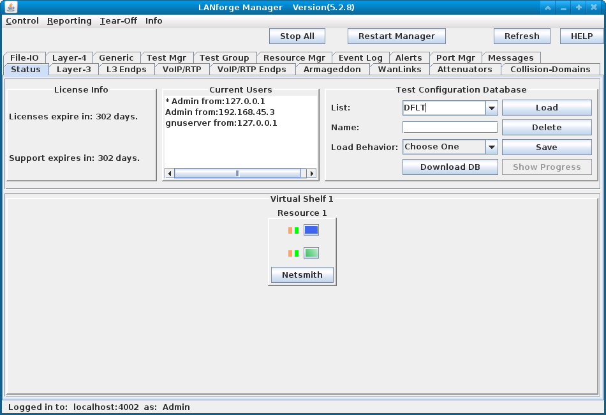Viewport: 606px width, 415px height.
Task: Click the Current Users horizontal scrollbar thumb
Action: pyautogui.click(x=237, y=173)
